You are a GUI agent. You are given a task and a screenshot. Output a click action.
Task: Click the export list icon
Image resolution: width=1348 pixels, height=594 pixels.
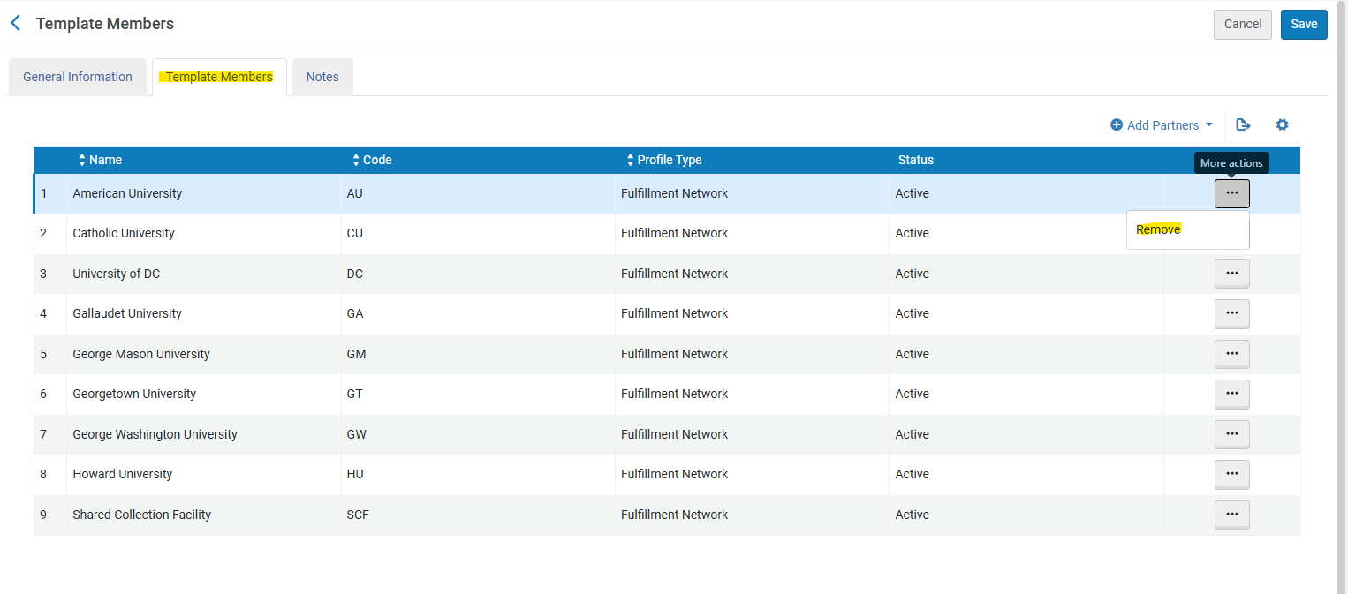click(1243, 125)
